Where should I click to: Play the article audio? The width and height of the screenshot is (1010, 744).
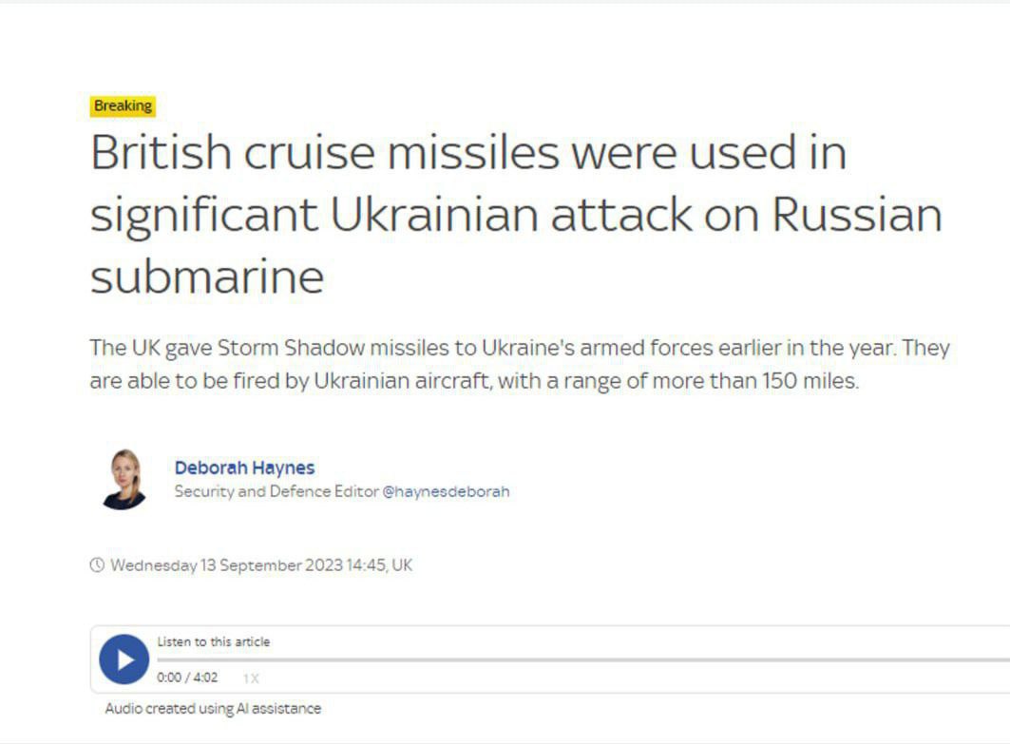(124, 659)
